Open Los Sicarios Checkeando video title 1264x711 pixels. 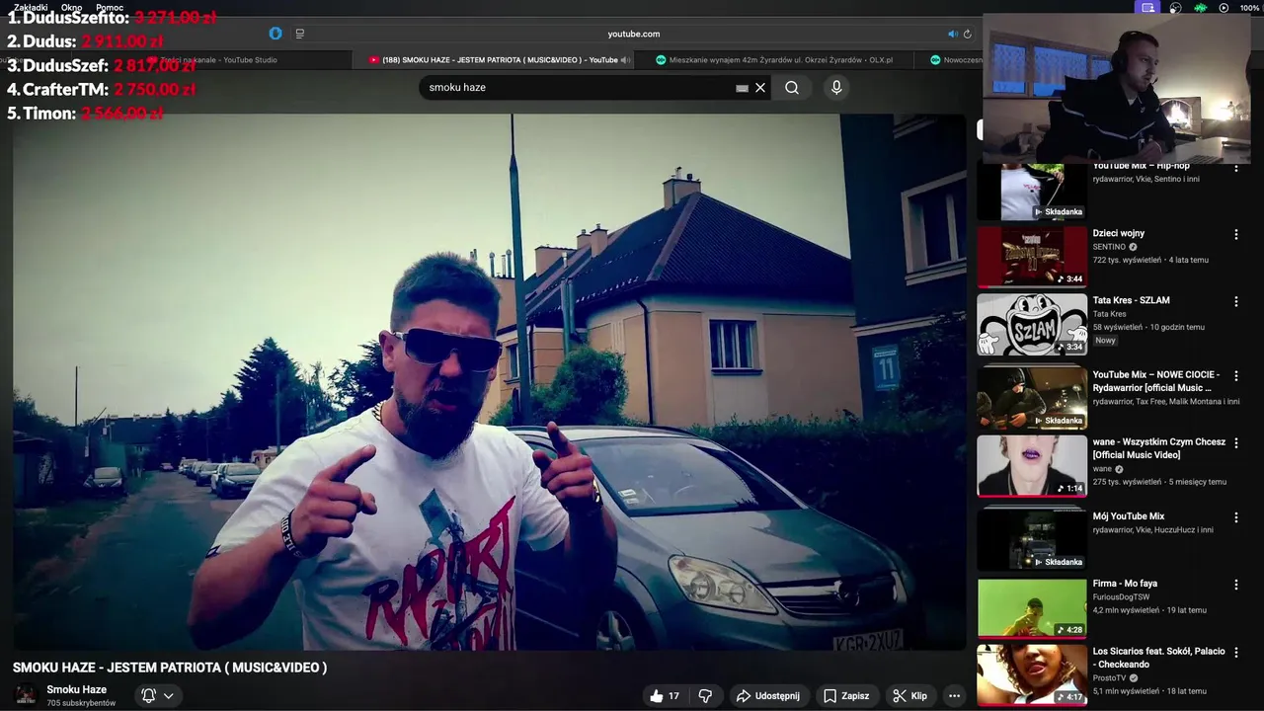(1158, 658)
